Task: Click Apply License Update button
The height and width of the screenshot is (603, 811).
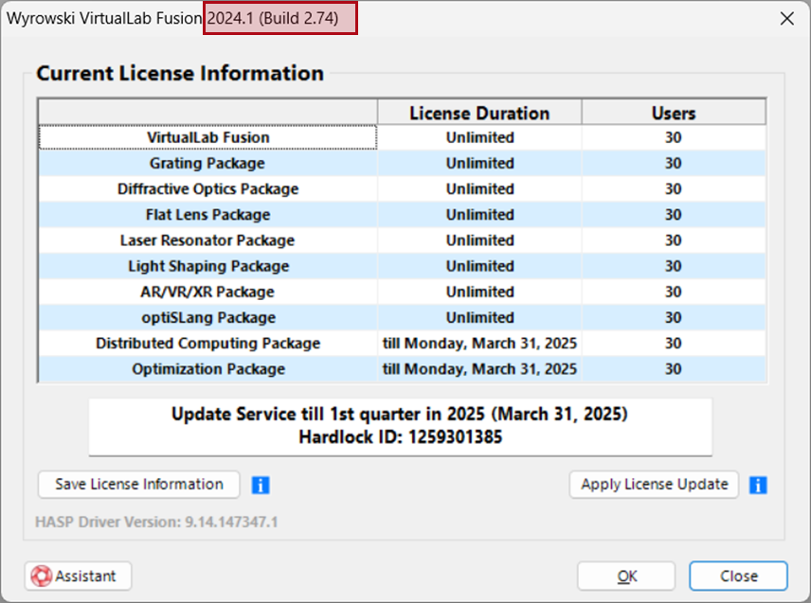Action: tap(654, 484)
